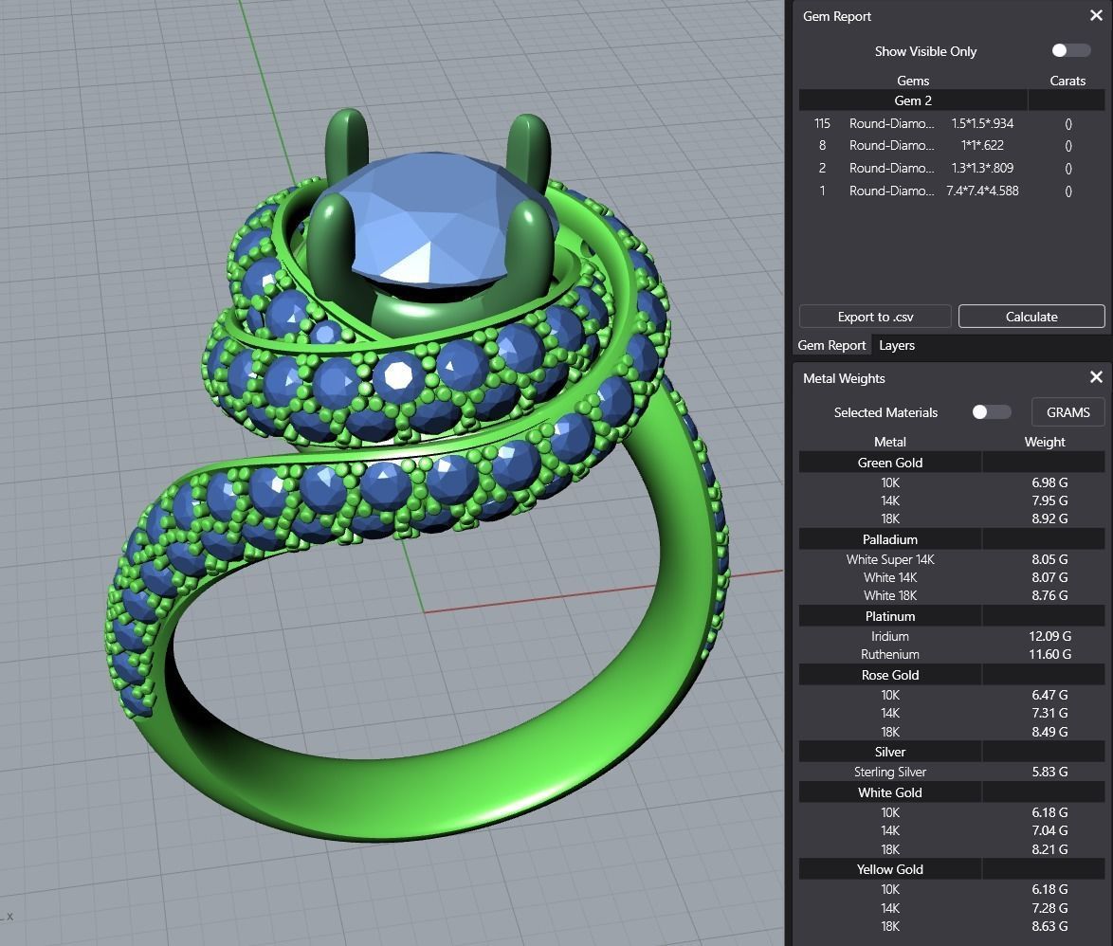Toggle the Selected Materials switch
Image resolution: width=1113 pixels, height=946 pixels.
(991, 412)
